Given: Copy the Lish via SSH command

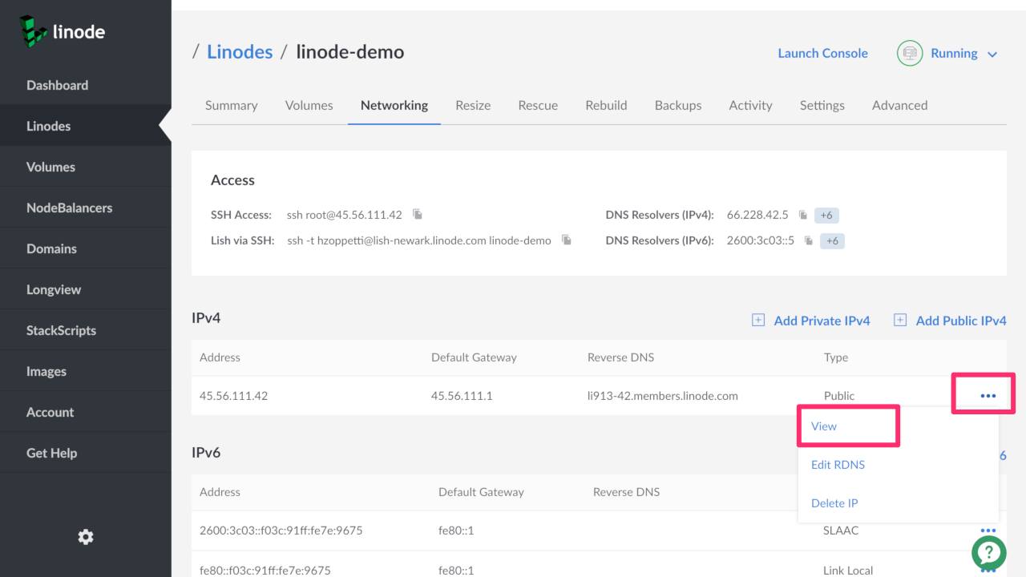Looking at the screenshot, I should (567, 240).
